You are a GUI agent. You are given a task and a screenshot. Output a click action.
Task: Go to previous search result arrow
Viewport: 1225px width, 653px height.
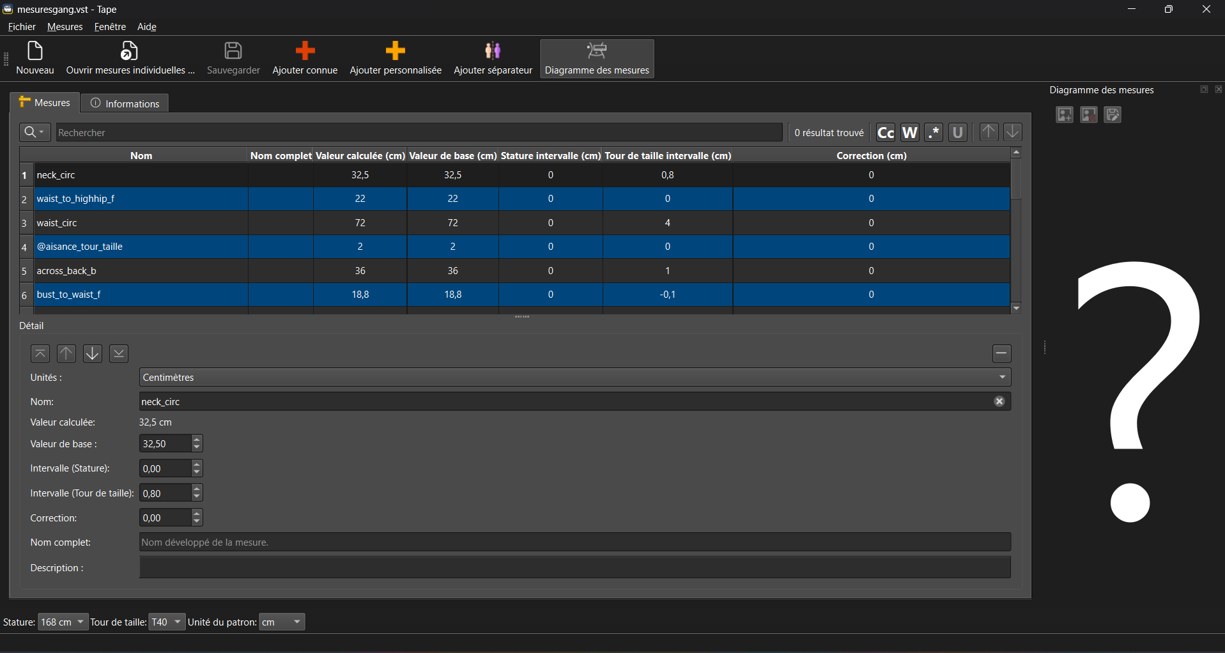[x=989, y=132]
